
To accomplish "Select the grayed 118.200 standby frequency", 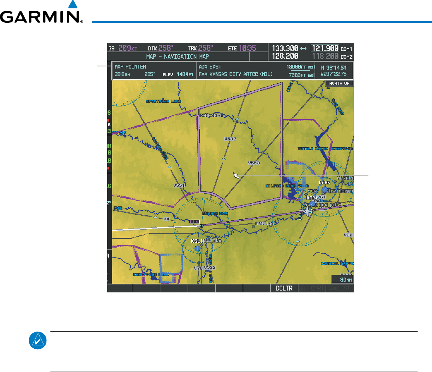I will pyautogui.click(x=325, y=56).
